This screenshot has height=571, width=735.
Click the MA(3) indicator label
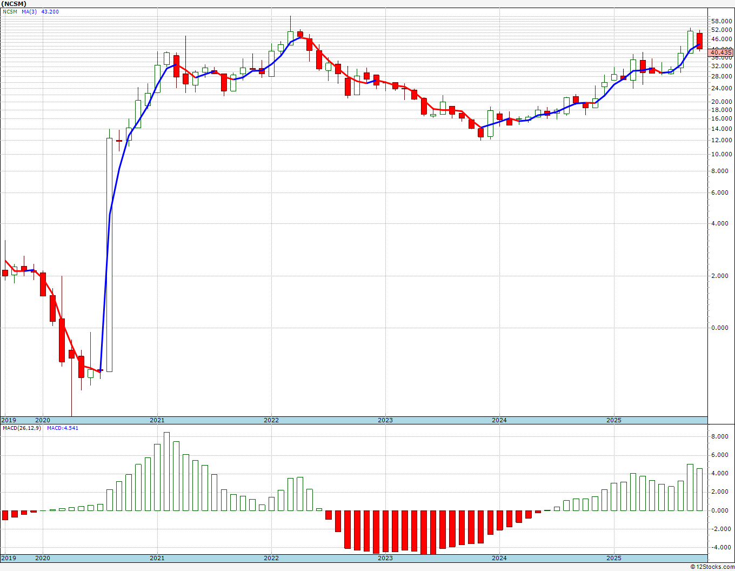coord(29,11)
